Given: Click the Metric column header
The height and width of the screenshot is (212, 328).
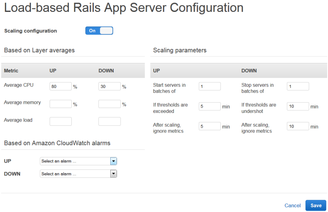Looking at the screenshot, I should point(11,71).
